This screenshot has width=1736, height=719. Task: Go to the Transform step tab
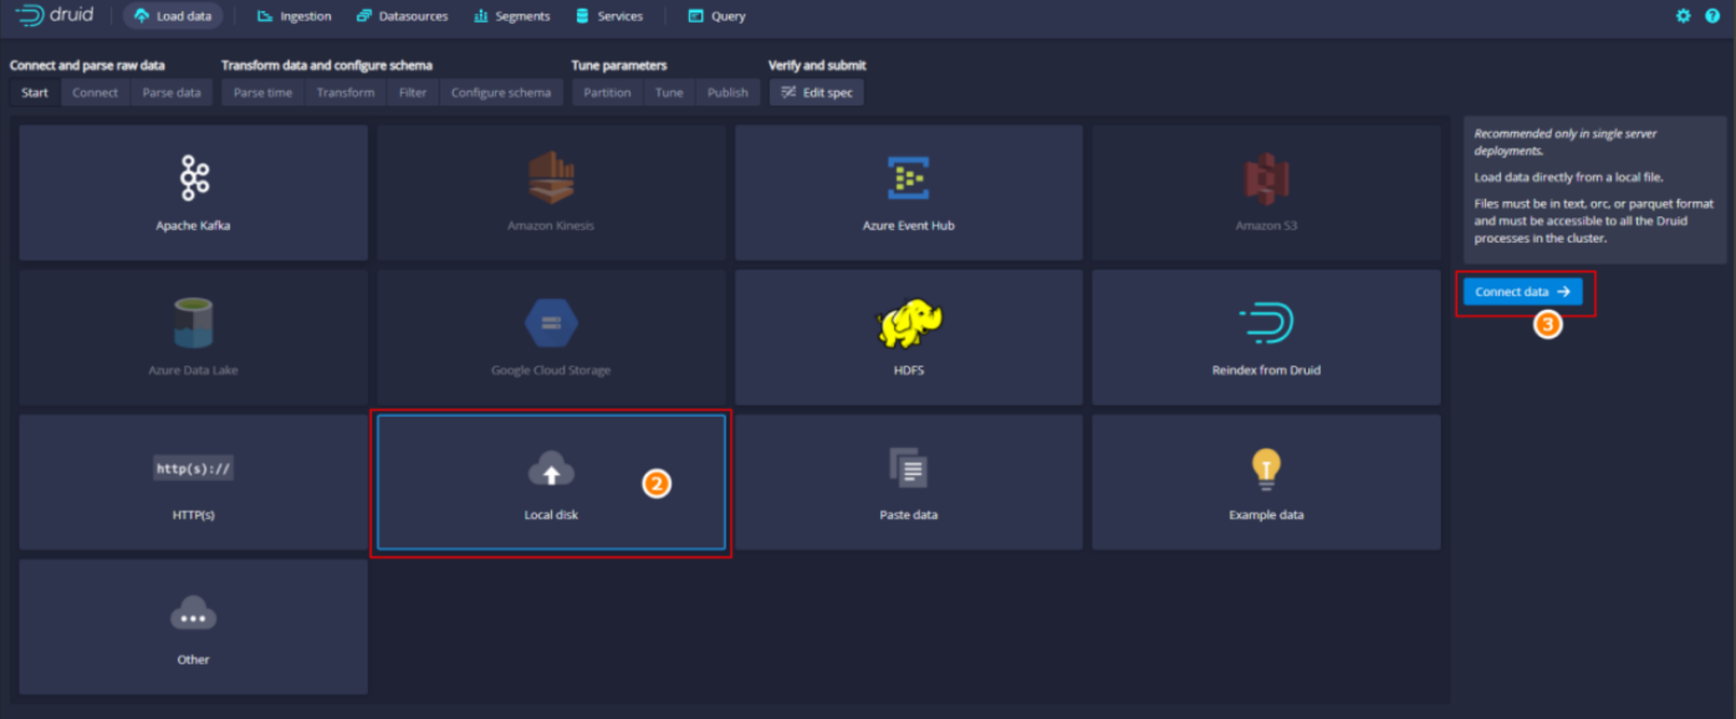pos(345,92)
